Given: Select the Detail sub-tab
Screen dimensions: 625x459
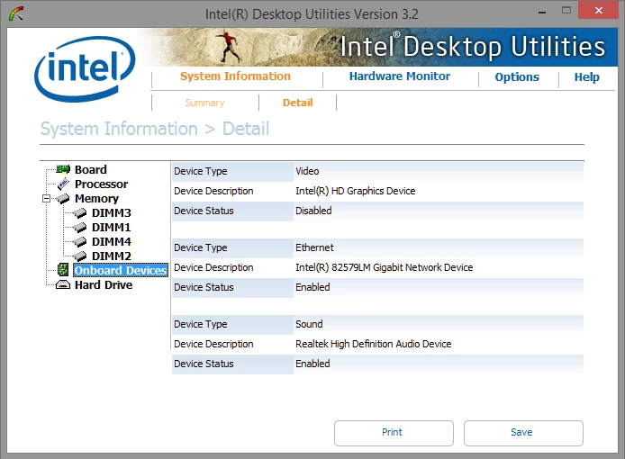Looking at the screenshot, I should coord(298,103).
